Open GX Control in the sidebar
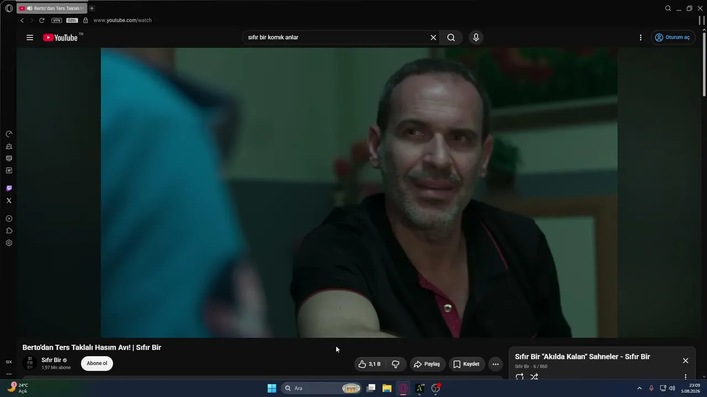707x397 pixels. 9,134
